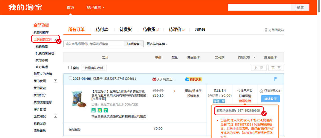
Task: Click the top 搜索 button
Action: 300,7
